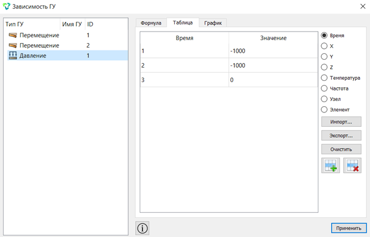Click the Импорт... button
Screen dimensions: 370x237
[x=341, y=122]
